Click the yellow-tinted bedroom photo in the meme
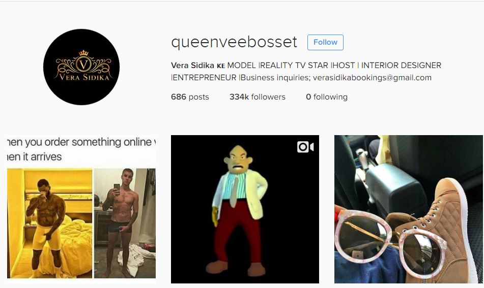The height and width of the screenshot is (288, 484). pyautogui.click(x=50, y=223)
